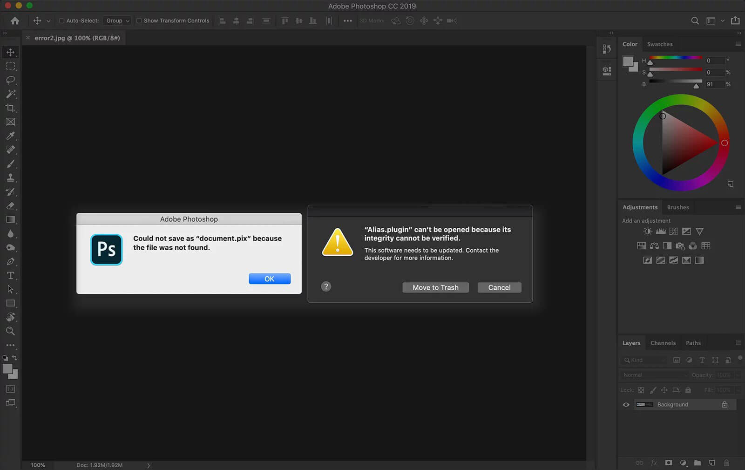Select the error2.jpg document tab
The height and width of the screenshot is (470, 745).
pos(77,38)
